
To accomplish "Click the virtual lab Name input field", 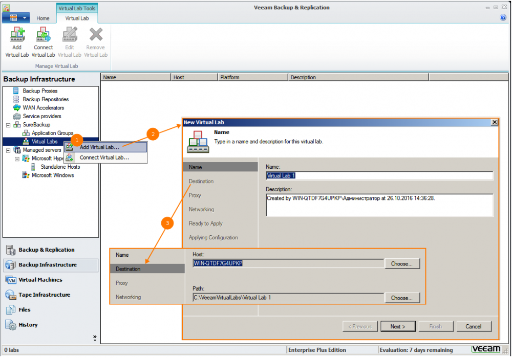I will (x=379, y=176).
